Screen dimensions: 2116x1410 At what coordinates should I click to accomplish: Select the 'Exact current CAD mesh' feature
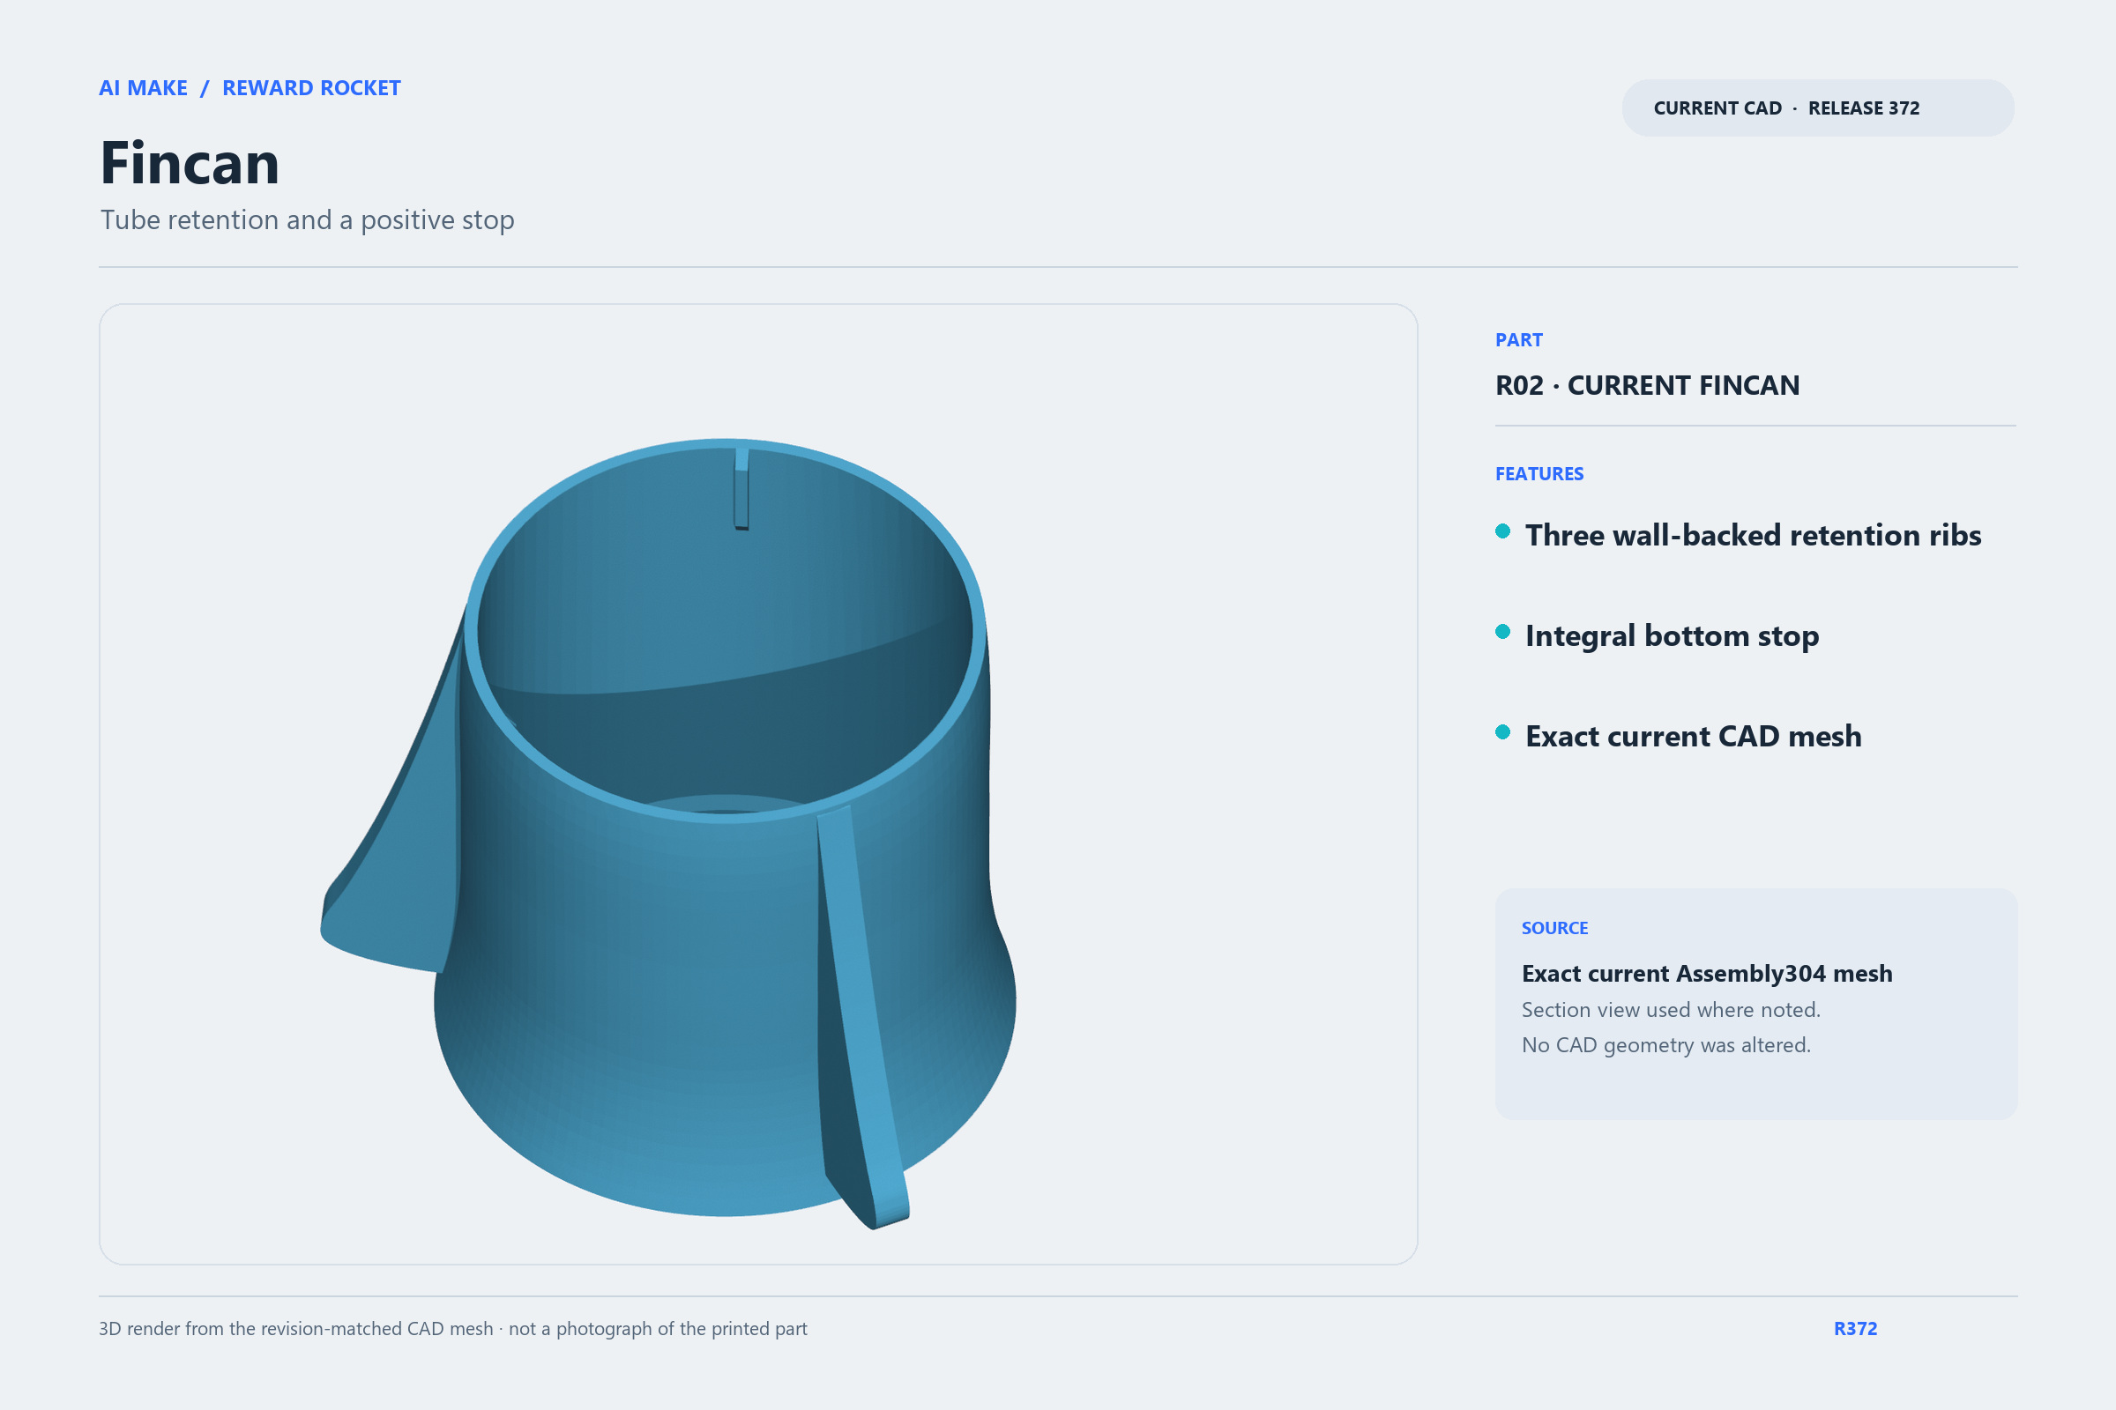tap(1693, 737)
